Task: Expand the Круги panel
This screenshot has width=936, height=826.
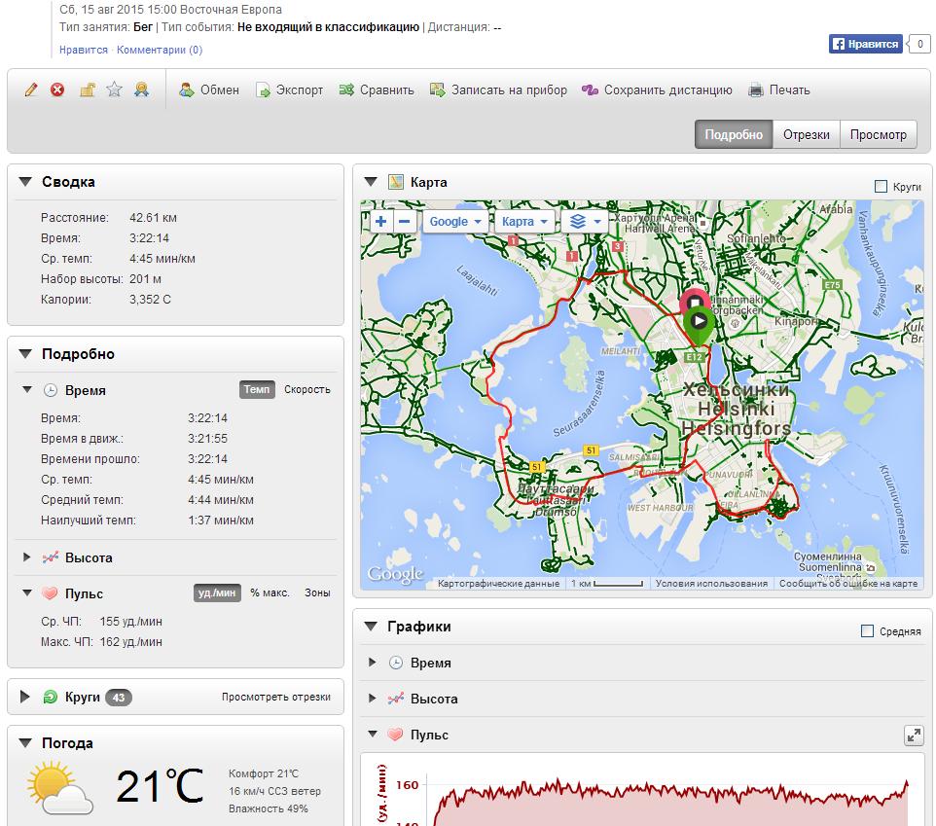Action: [24, 697]
